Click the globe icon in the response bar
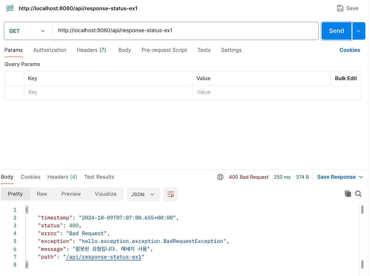371x276 pixels. (220, 177)
